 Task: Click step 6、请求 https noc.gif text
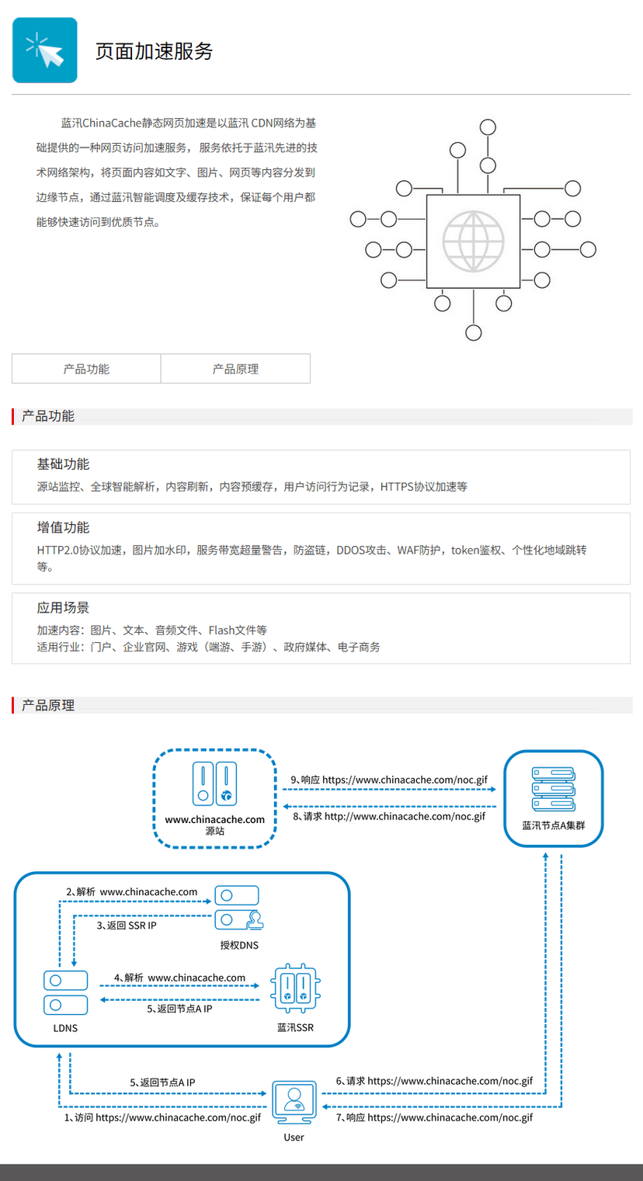click(434, 1081)
